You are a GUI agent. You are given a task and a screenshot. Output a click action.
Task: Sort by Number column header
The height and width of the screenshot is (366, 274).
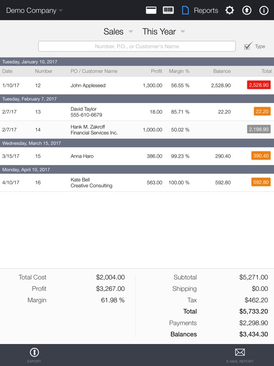tap(43, 71)
